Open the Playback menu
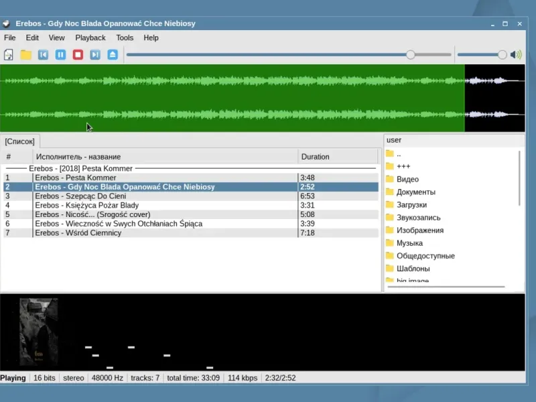 coord(90,38)
